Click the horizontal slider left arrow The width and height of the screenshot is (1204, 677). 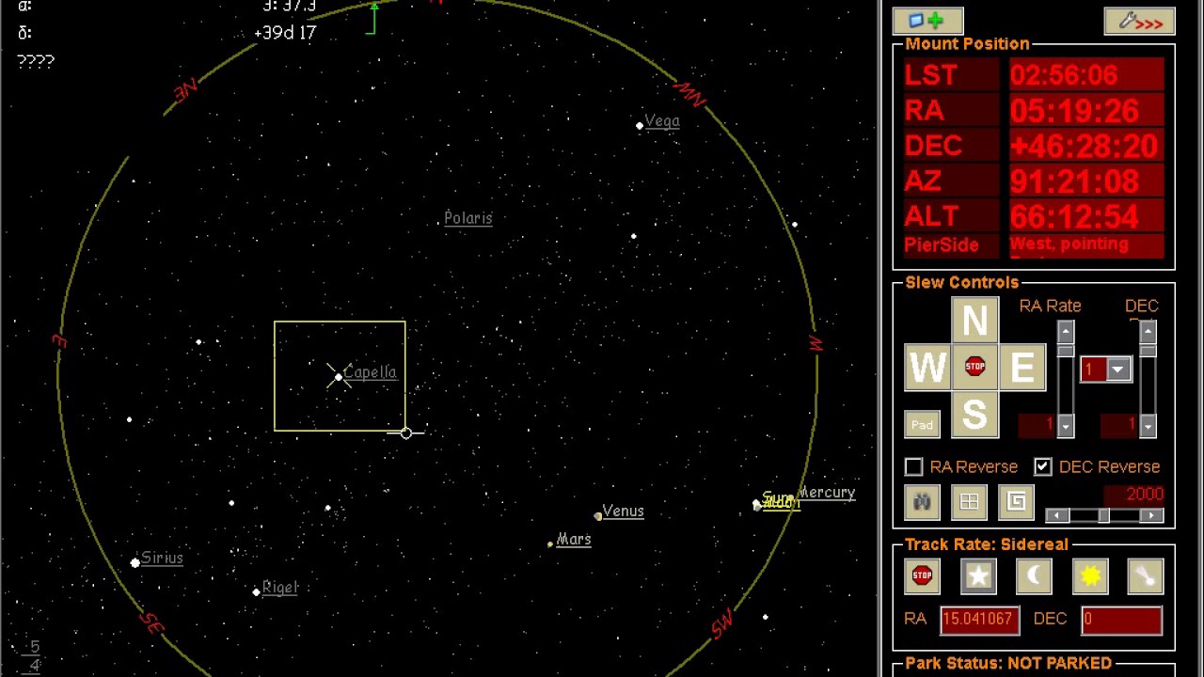click(1056, 515)
